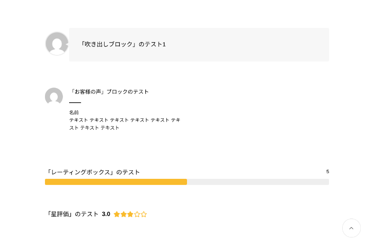Click the 「お客様の声」ブロックのテスト title
Screen dimensions: 374x246
109,92
